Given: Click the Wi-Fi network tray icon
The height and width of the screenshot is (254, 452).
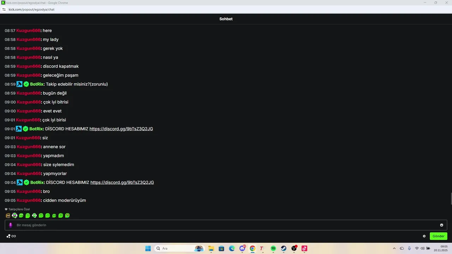Looking at the screenshot, I should click(x=417, y=248).
